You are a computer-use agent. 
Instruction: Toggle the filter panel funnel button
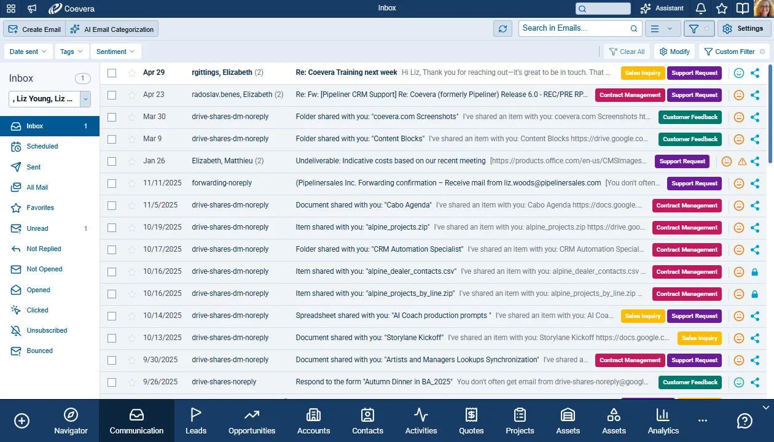(699, 29)
